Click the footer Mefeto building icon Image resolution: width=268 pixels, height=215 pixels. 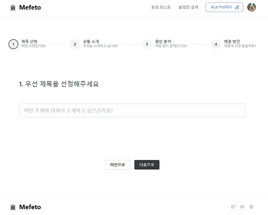coord(13,207)
